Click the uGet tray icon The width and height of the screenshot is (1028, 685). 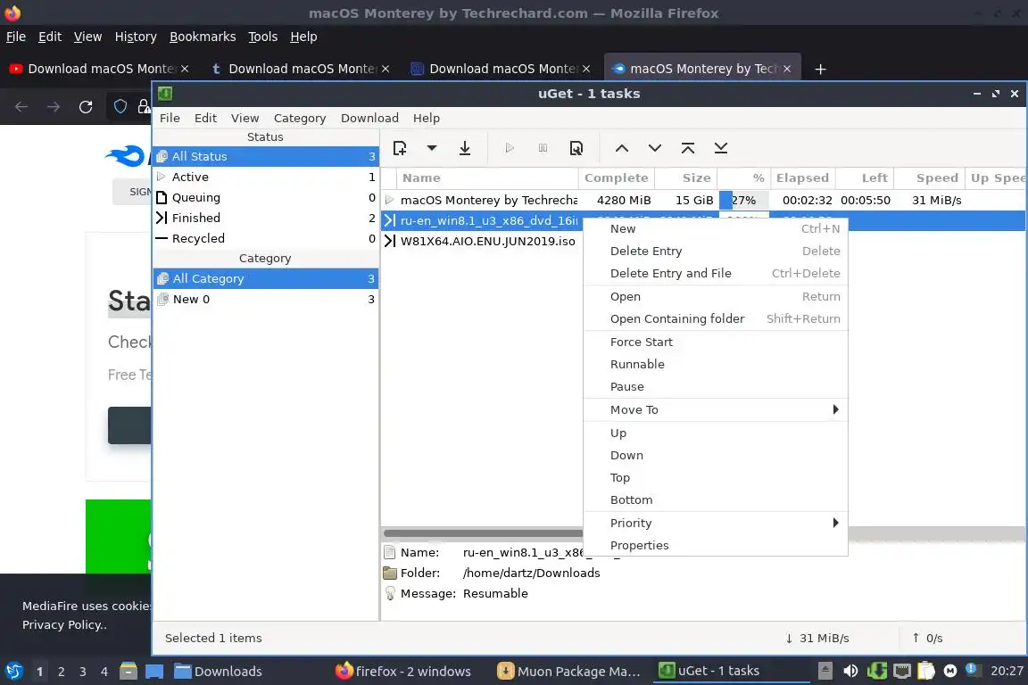[x=876, y=671]
